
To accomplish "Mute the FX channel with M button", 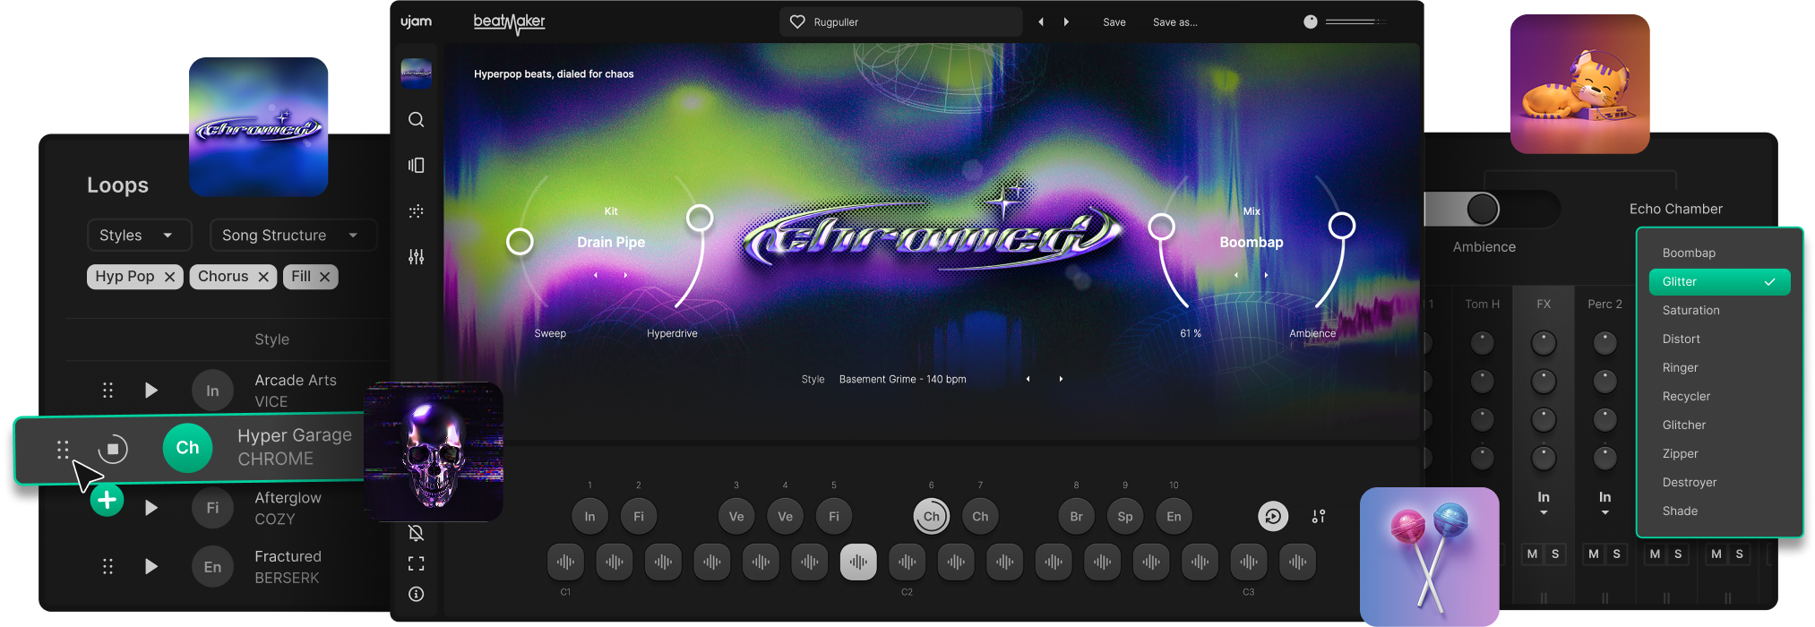I will click(1532, 554).
